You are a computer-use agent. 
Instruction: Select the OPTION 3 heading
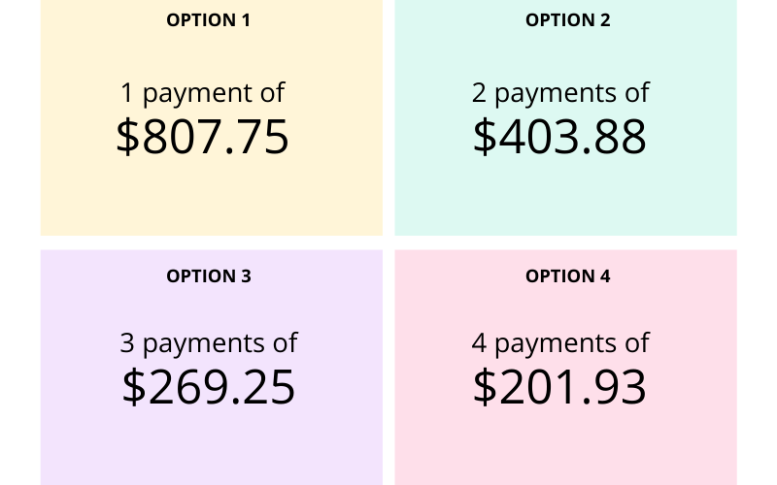pos(209,276)
